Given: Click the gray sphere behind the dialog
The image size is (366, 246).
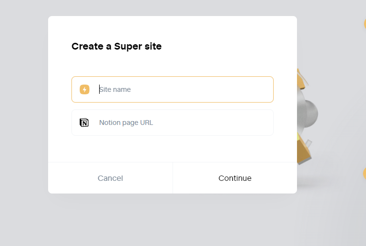Looking at the screenshot, I should (309, 114).
